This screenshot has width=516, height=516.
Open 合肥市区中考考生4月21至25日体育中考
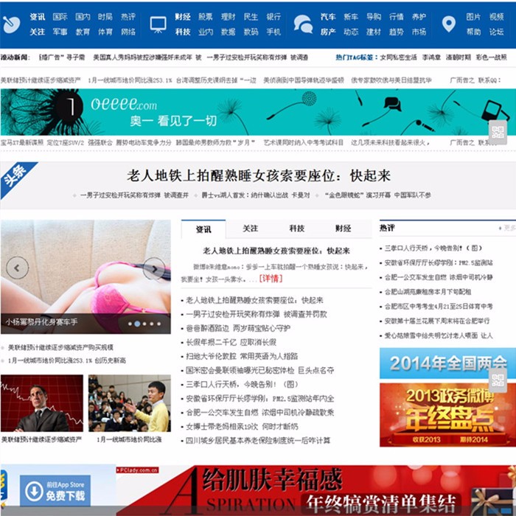pyautogui.click(x=439, y=307)
